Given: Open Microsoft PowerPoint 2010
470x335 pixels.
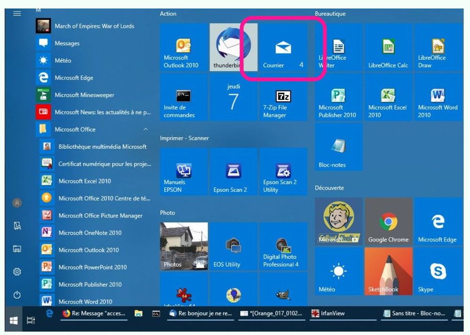Looking at the screenshot, I should point(96,267).
